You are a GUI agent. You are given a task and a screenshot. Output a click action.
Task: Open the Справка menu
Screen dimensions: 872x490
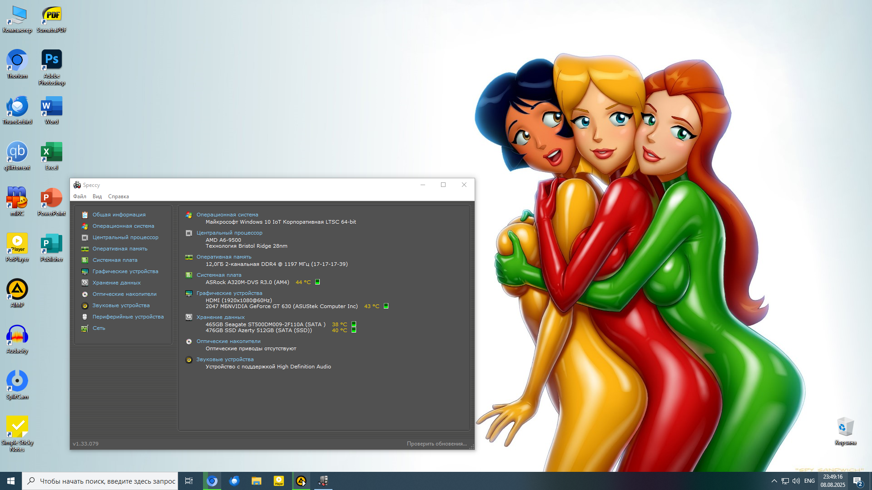pos(119,196)
